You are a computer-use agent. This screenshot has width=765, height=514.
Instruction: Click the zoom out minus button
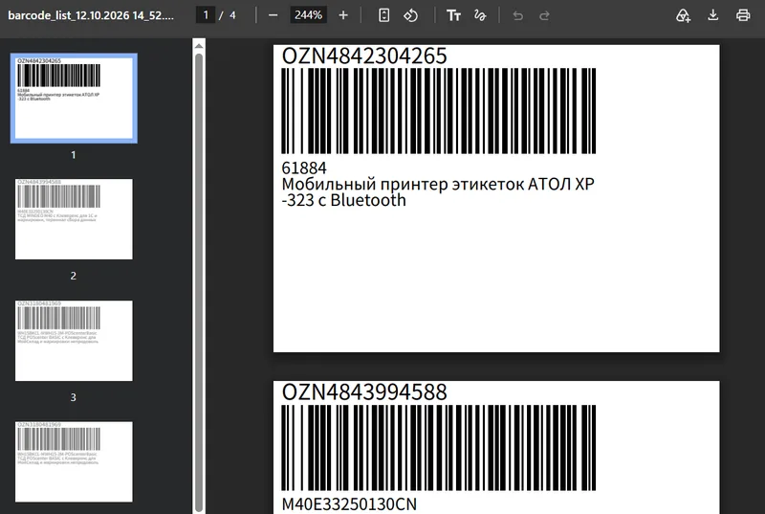tap(273, 15)
